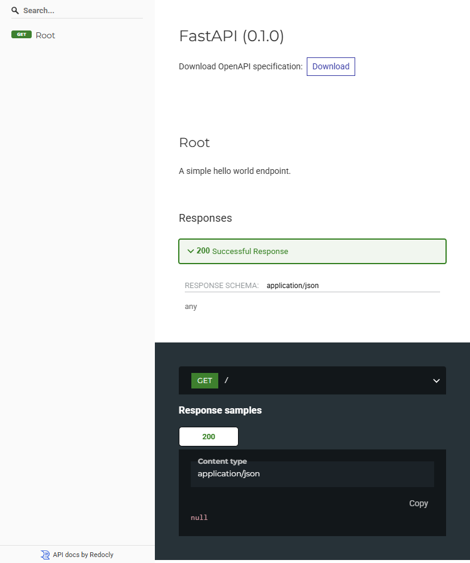Copy the response sample

point(418,503)
